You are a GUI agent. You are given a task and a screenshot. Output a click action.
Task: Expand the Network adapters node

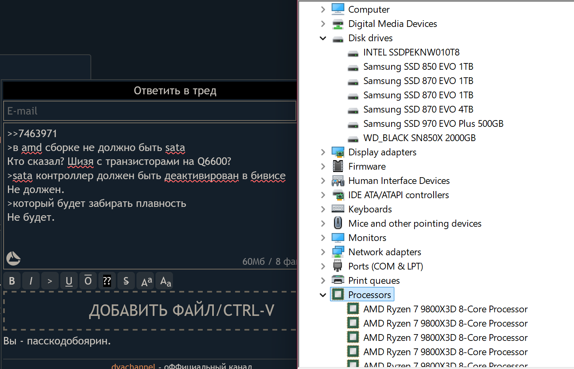[x=323, y=252]
